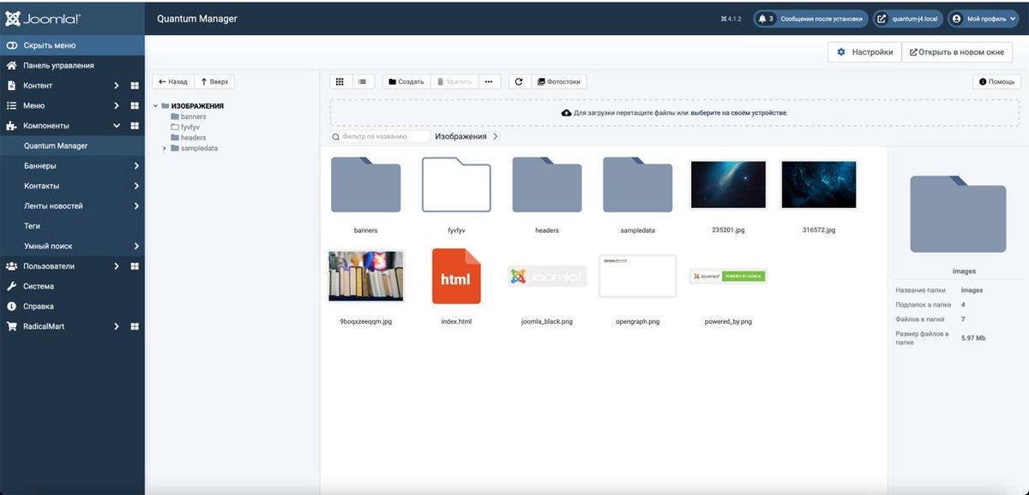Image resolution: width=1029 pixels, height=495 pixels.
Task: Expand Контент submenu arrow
Action: coord(117,86)
